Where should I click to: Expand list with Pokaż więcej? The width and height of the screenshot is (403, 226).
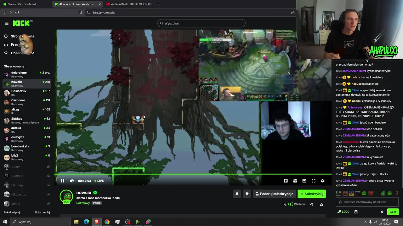[12, 213]
